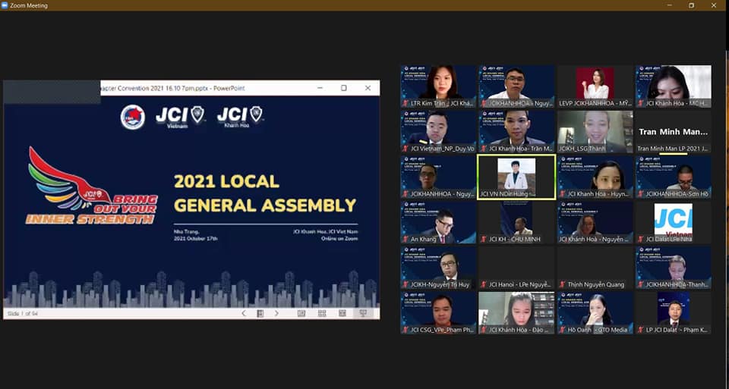Click muted mic icon on JCI Hanoi - LPe tile
Screen dimensions: 729x389
coord(484,284)
